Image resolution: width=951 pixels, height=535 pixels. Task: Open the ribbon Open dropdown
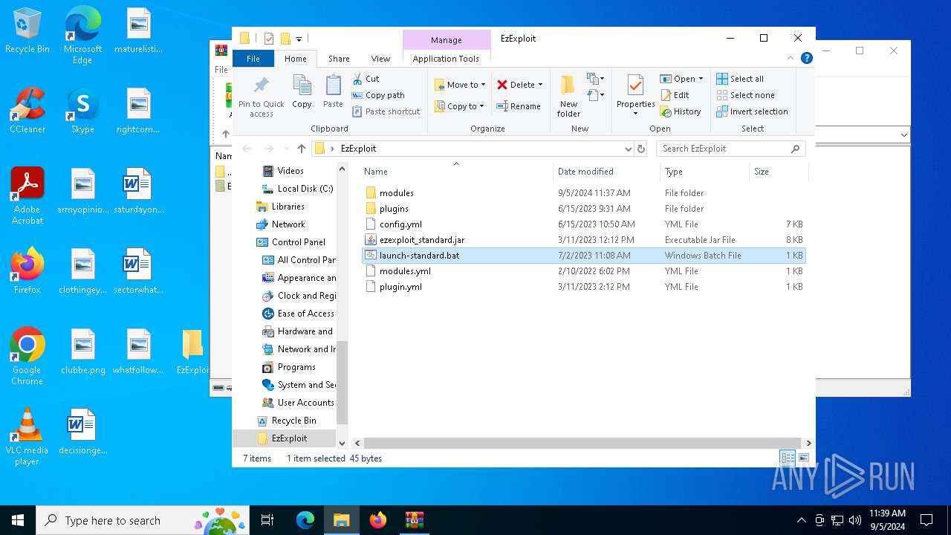coord(681,79)
